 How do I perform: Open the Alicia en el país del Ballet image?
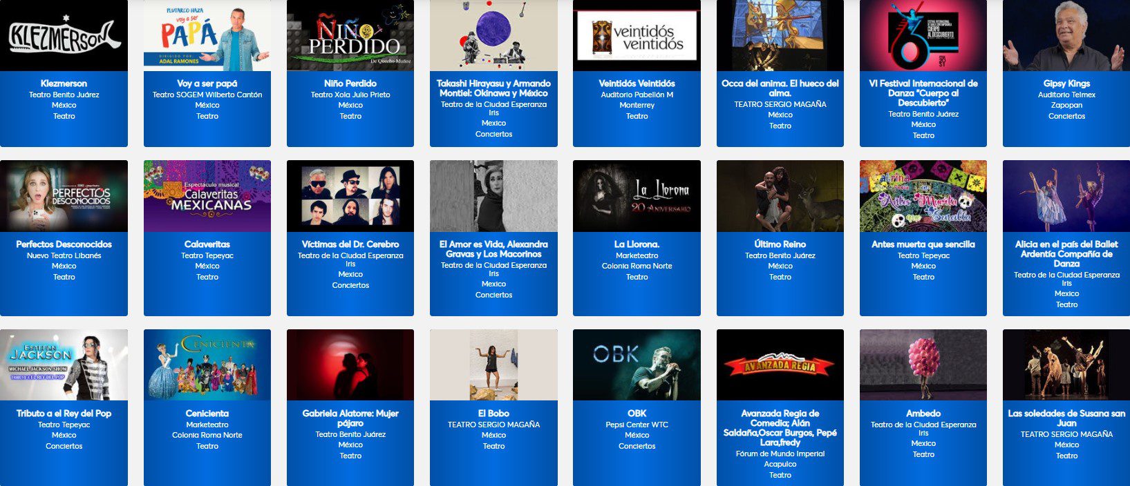[x=1066, y=196]
